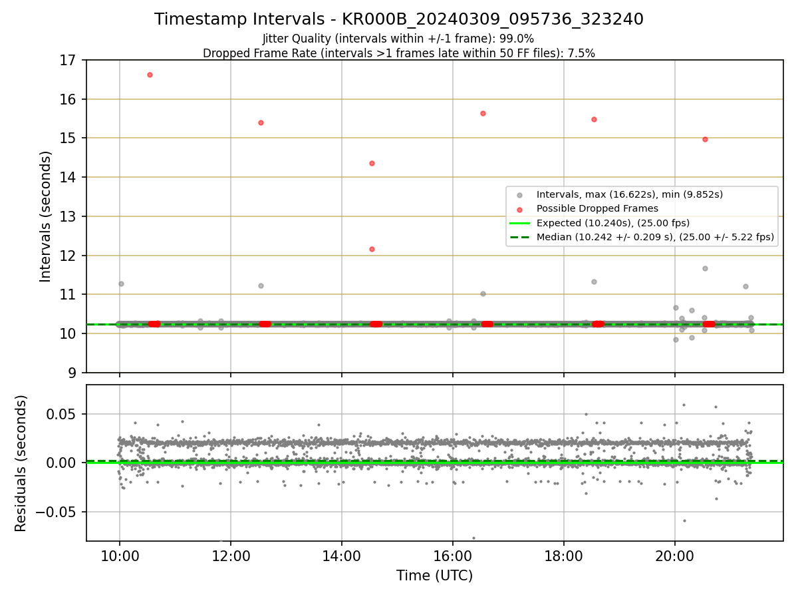Click the '10:00' time tick label
Image resolution: width=798 pixels, height=599 pixels.
tap(120, 556)
